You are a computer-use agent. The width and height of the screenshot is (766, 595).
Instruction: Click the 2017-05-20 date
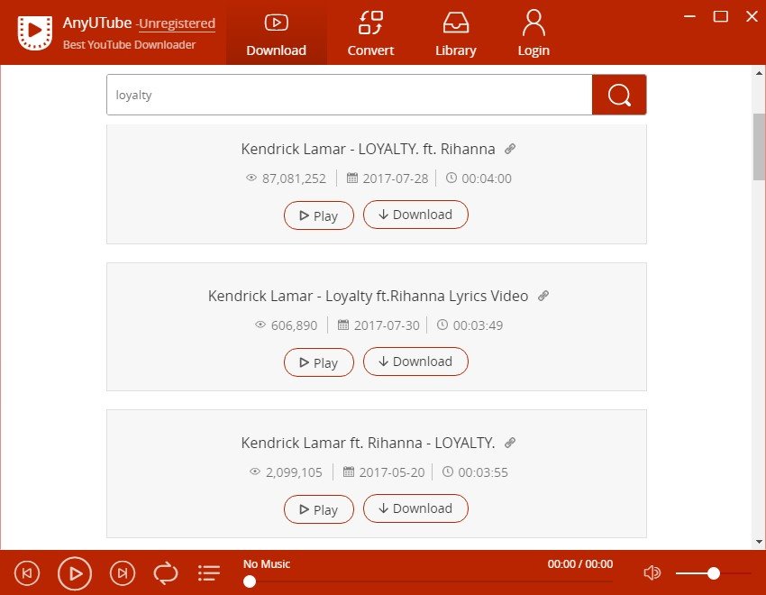pyautogui.click(x=392, y=472)
